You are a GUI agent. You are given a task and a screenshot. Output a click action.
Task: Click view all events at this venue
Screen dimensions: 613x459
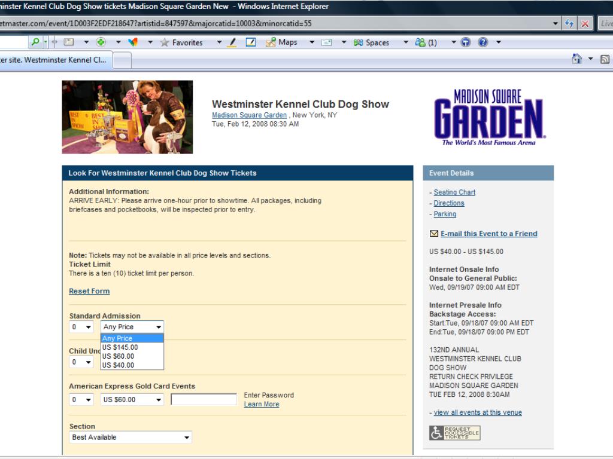pyautogui.click(x=478, y=412)
